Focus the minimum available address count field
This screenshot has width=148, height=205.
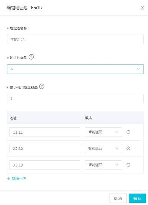click(75, 98)
